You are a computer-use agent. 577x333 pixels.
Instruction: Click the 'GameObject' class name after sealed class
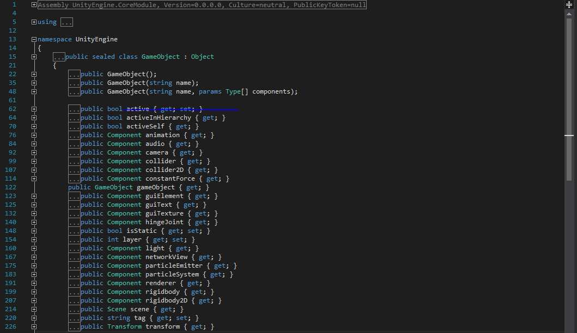click(160, 57)
